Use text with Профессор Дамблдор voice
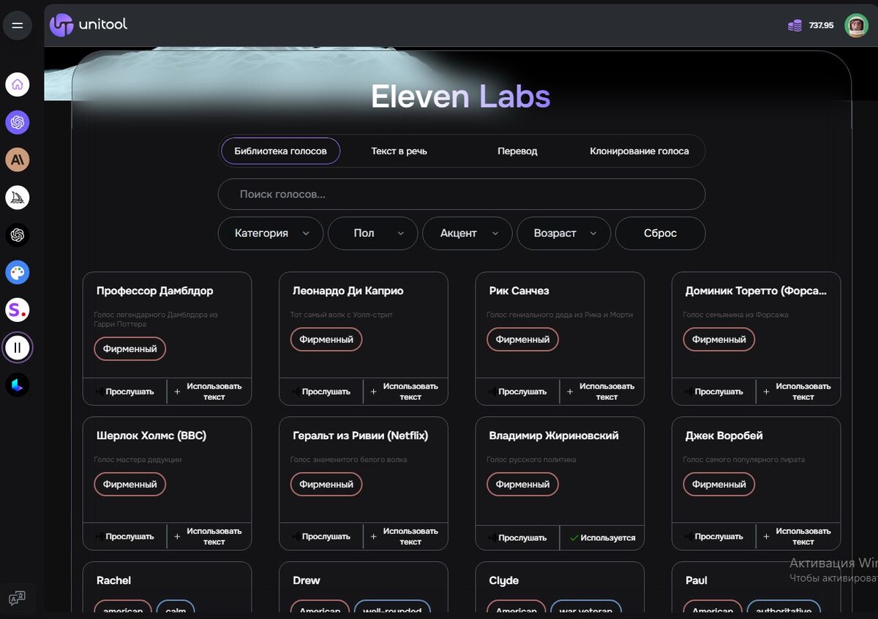 click(209, 391)
